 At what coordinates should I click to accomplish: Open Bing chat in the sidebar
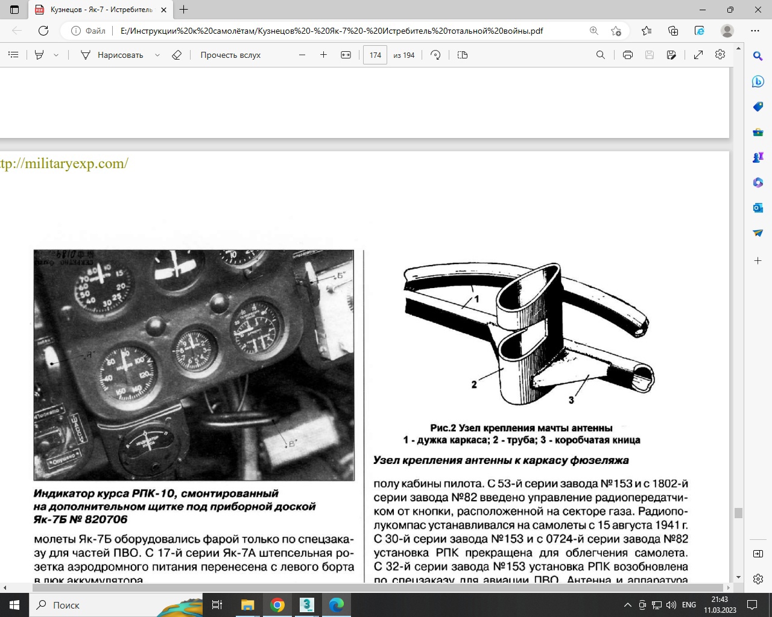pyautogui.click(x=758, y=81)
